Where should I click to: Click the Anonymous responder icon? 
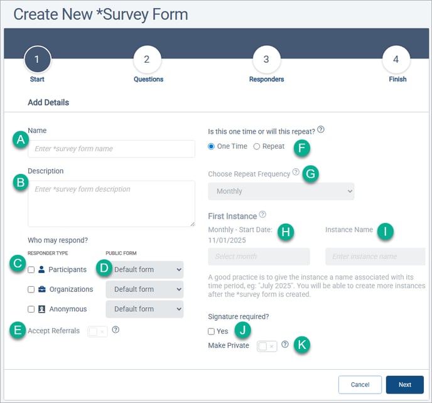pyautogui.click(x=41, y=309)
